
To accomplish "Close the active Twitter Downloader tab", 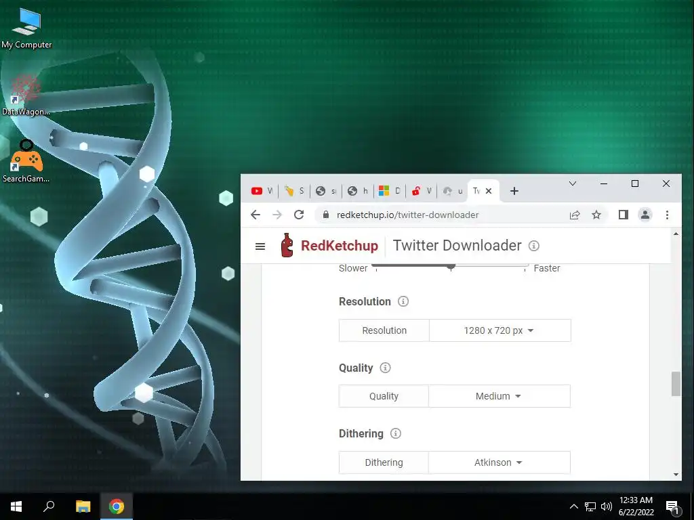I will 489,191.
